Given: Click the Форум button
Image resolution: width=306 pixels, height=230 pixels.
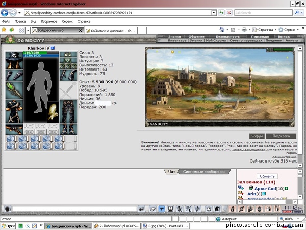Looking at the screenshot, I should (257, 136).
